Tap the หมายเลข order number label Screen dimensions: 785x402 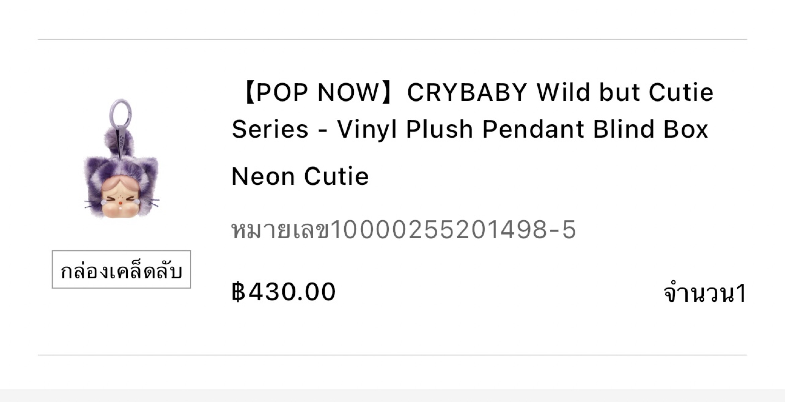(x=280, y=230)
